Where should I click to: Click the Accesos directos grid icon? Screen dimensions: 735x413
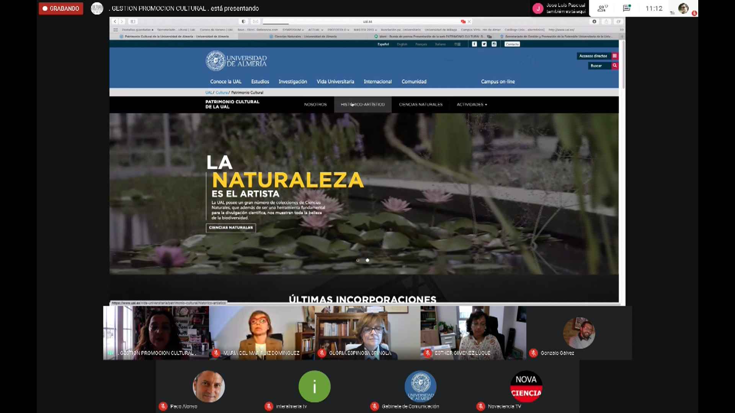pyautogui.click(x=615, y=56)
